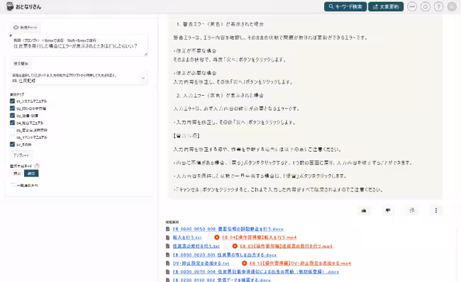Expand the attribute selection dropdown
Viewport: 461px width, 282px height.
pyautogui.click(x=79, y=78)
